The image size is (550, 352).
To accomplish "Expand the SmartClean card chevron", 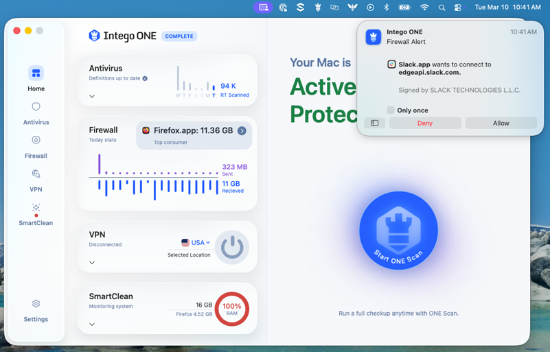I will [92, 325].
